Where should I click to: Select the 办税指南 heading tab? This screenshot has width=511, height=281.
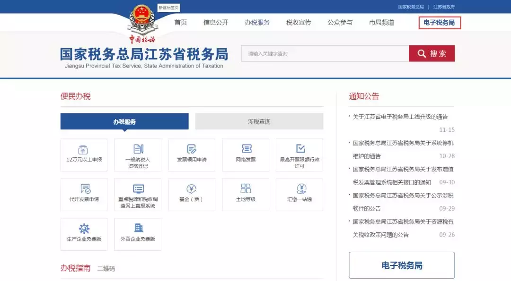tap(75, 268)
